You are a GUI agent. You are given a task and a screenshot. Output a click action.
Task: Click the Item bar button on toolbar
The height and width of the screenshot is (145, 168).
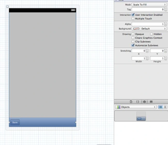15,122
